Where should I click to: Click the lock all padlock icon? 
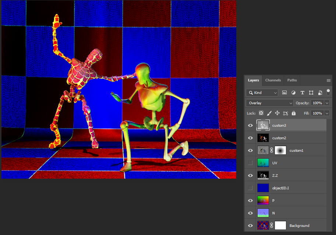(293, 113)
